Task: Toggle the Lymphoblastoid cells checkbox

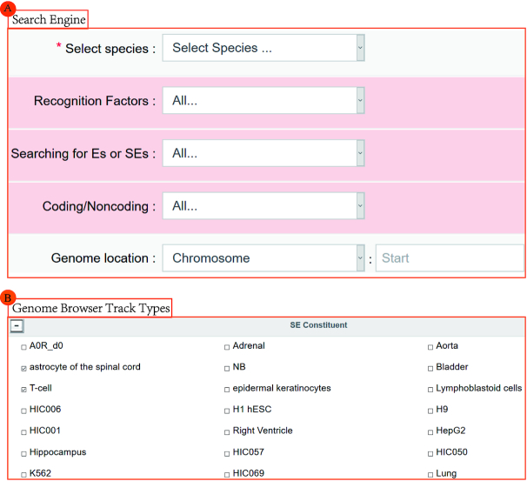Action: click(x=430, y=389)
